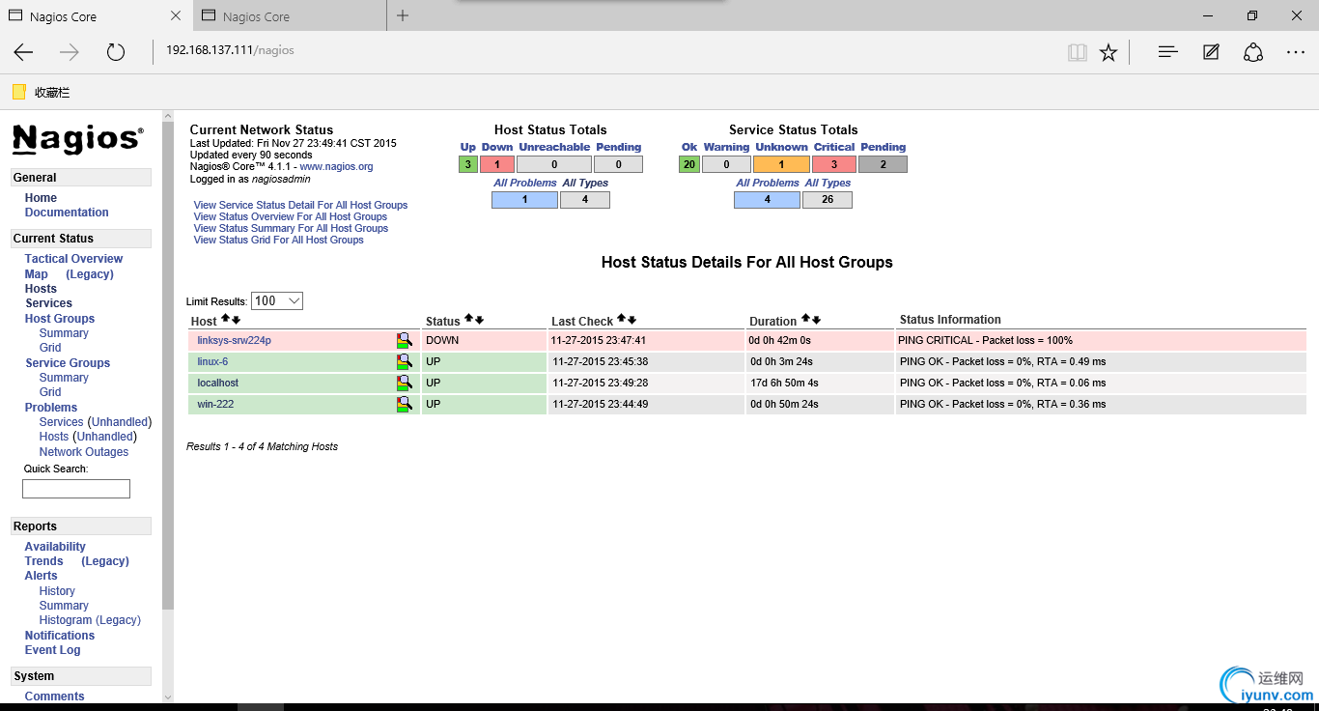Open Services link in sidebar
Image resolution: width=1319 pixels, height=711 pixels.
pos(48,303)
